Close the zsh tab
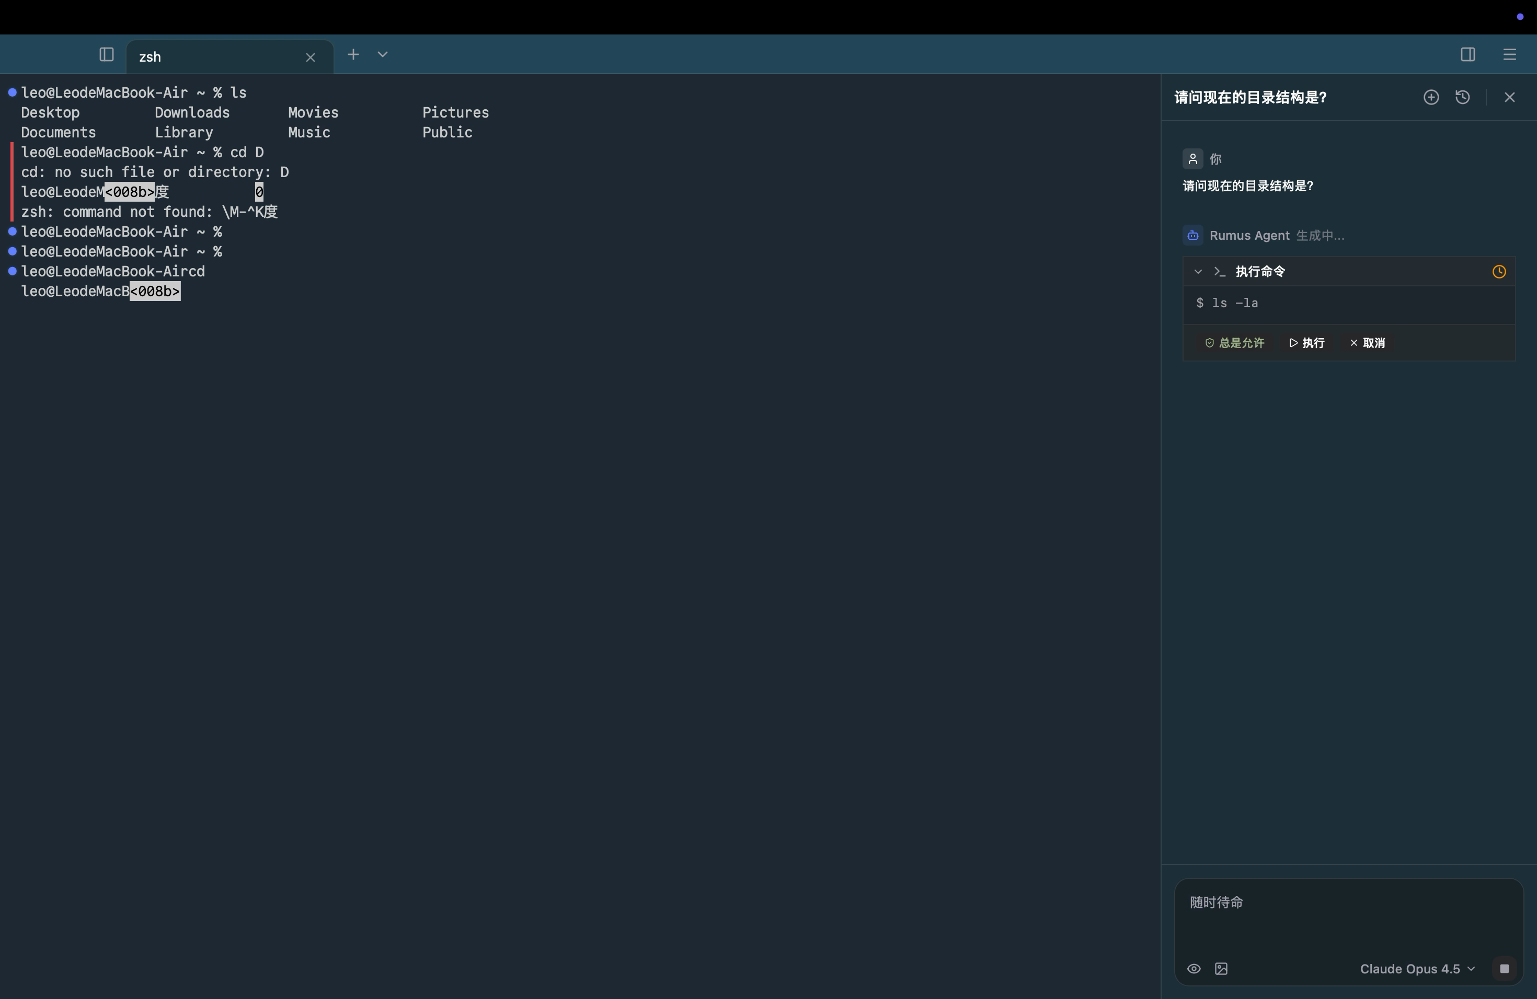1537x999 pixels. pos(311,57)
